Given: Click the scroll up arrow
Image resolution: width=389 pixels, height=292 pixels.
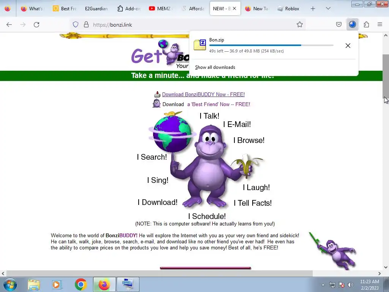Looking at the screenshot, I should point(386,35).
